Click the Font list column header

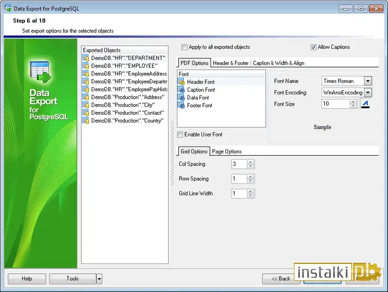[221, 74]
